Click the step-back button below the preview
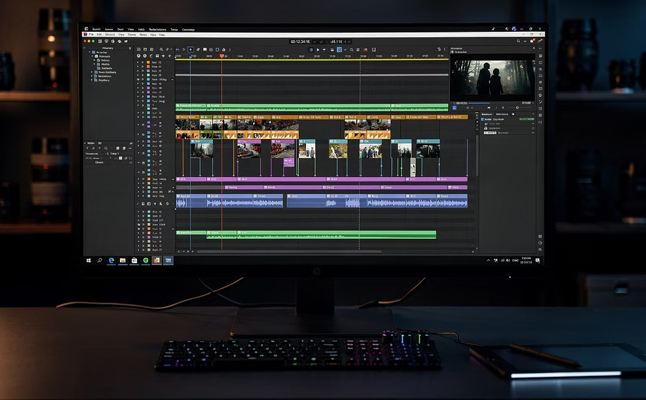This screenshot has height=400, width=646. [489, 107]
